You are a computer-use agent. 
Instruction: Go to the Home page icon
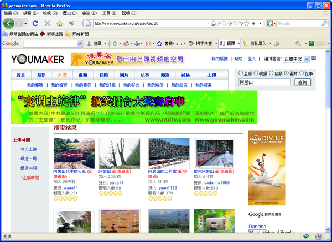(60, 23)
